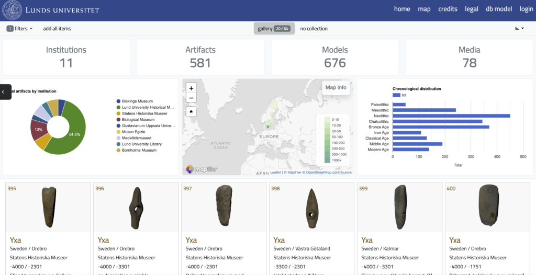Open the sort order dropdown
536x275 pixels.
pos(519,29)
